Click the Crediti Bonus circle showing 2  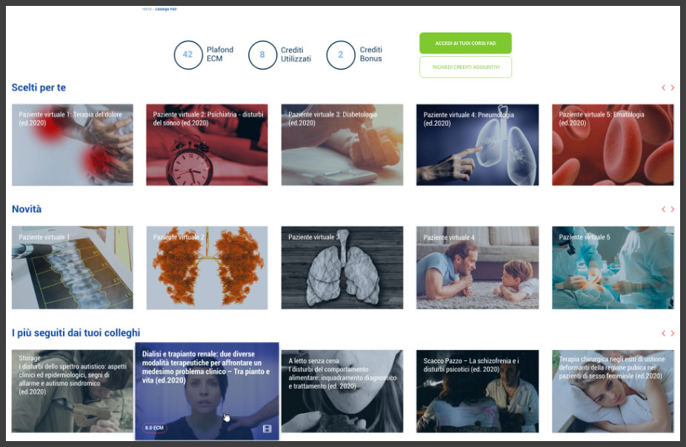(341, 55)
